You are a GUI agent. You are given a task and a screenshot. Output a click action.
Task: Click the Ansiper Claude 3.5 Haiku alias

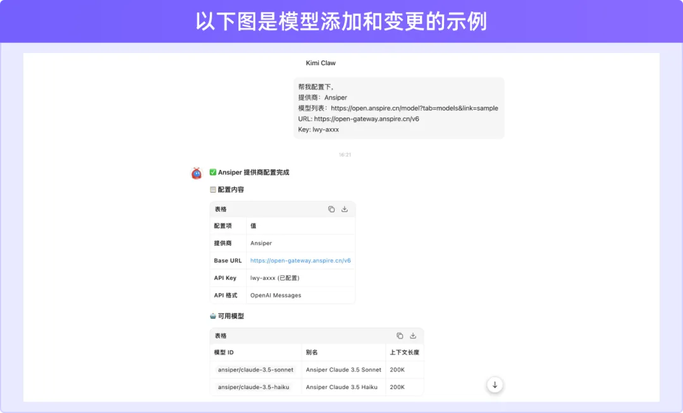click(341, 387)
